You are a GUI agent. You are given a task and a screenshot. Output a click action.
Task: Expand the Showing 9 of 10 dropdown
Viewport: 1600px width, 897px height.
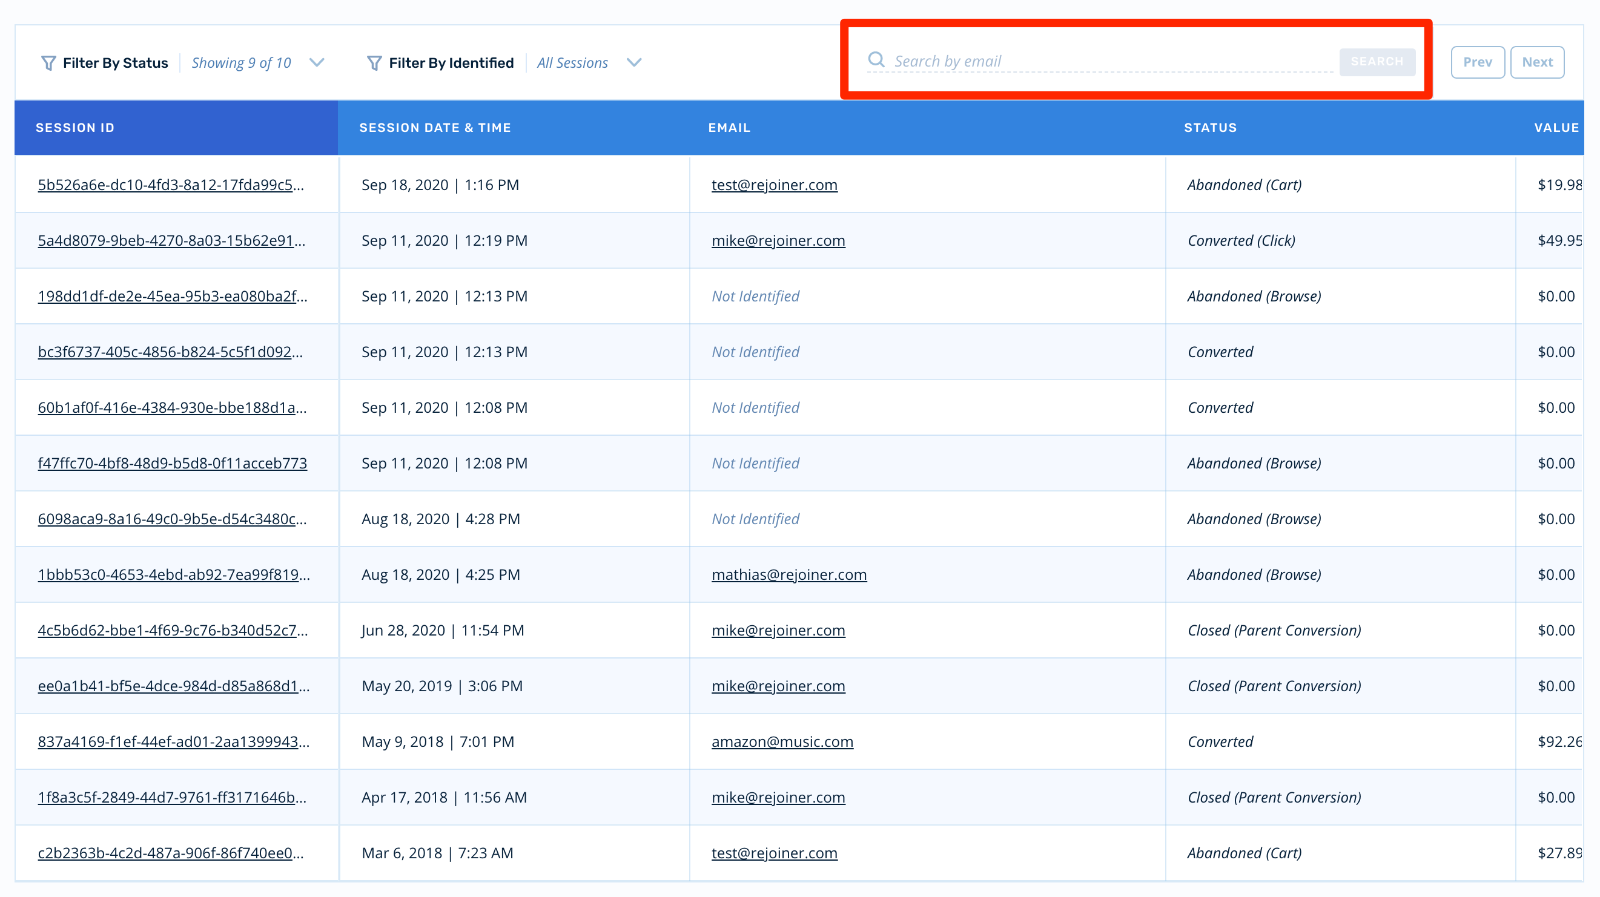pos(317,63)
